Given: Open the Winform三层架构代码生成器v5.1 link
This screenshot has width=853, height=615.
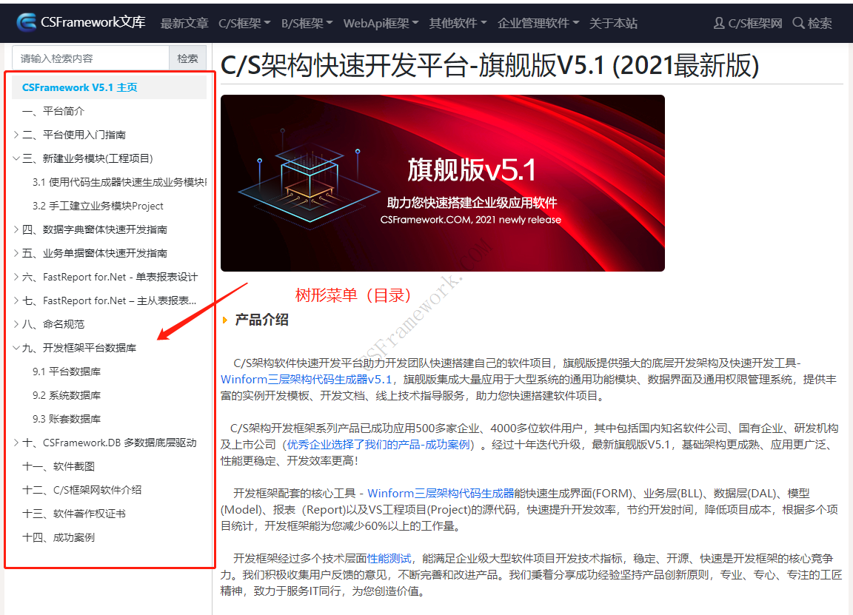Looking at the screenshot, I should coord(307,379).
